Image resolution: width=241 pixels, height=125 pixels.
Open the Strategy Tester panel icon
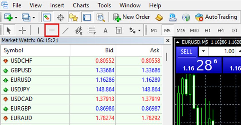coord(100,17)
